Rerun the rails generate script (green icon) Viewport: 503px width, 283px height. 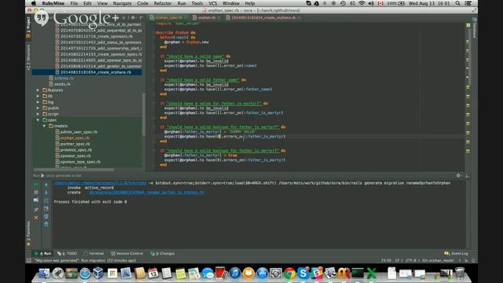[x=36, y=185]
